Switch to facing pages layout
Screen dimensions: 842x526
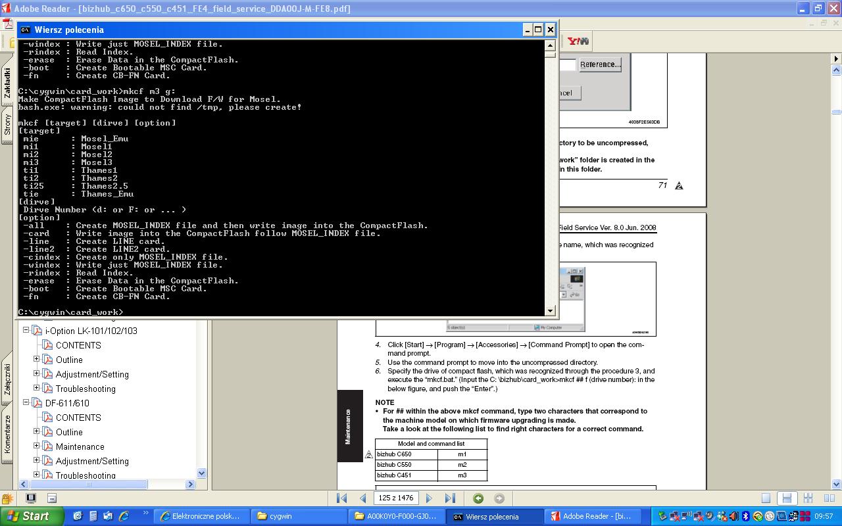pos(829,498)
